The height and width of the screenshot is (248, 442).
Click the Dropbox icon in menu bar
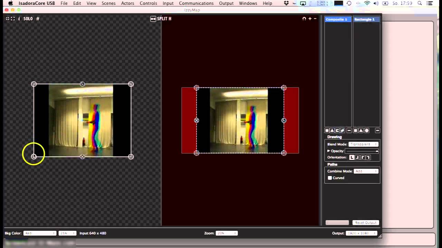pos(286,3)
